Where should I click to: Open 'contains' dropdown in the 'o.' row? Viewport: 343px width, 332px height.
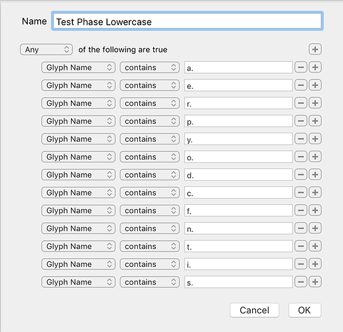coord(150,157)
